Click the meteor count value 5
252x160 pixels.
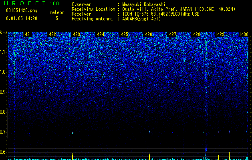pos(57,18)
